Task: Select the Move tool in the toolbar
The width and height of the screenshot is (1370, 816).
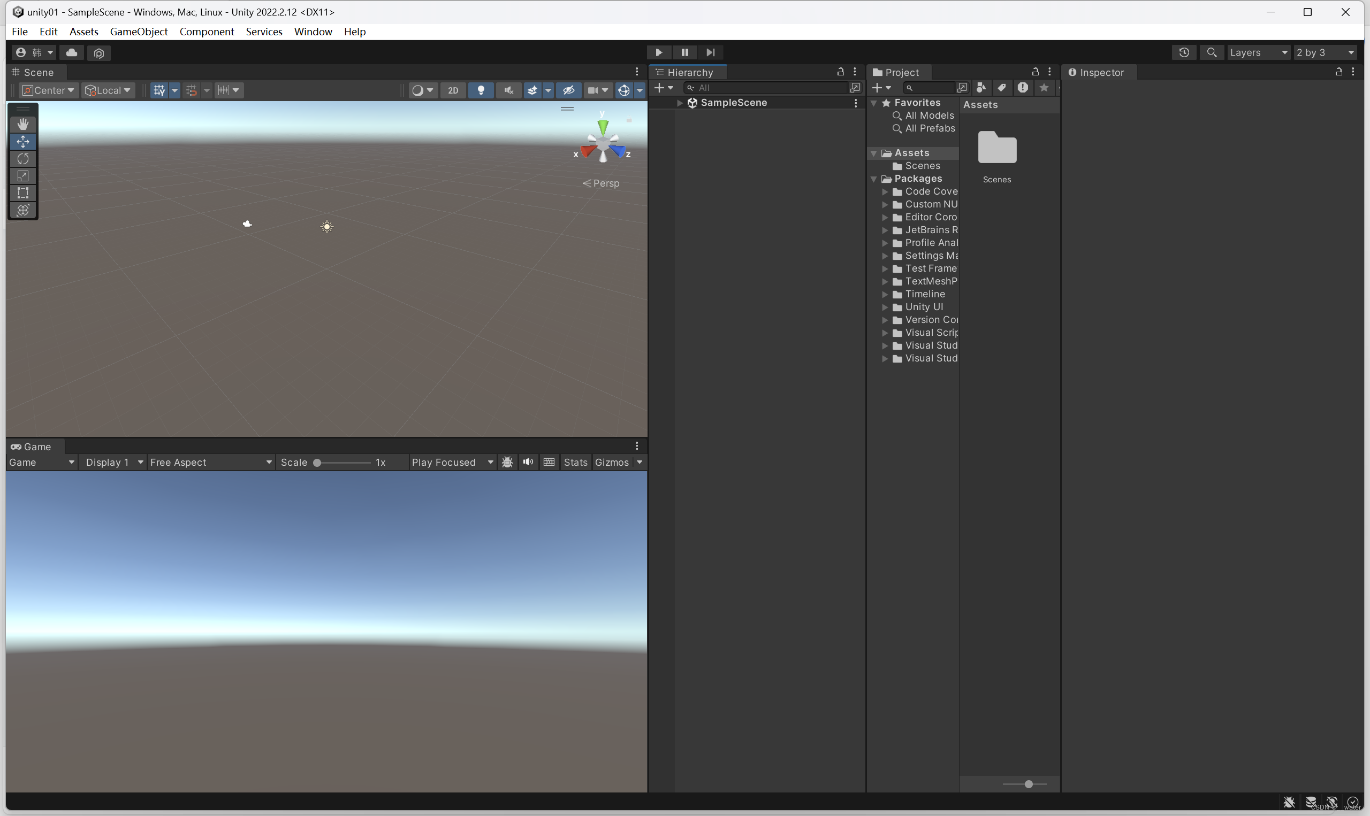Action: pyautogui.click(x=23, y=141)
